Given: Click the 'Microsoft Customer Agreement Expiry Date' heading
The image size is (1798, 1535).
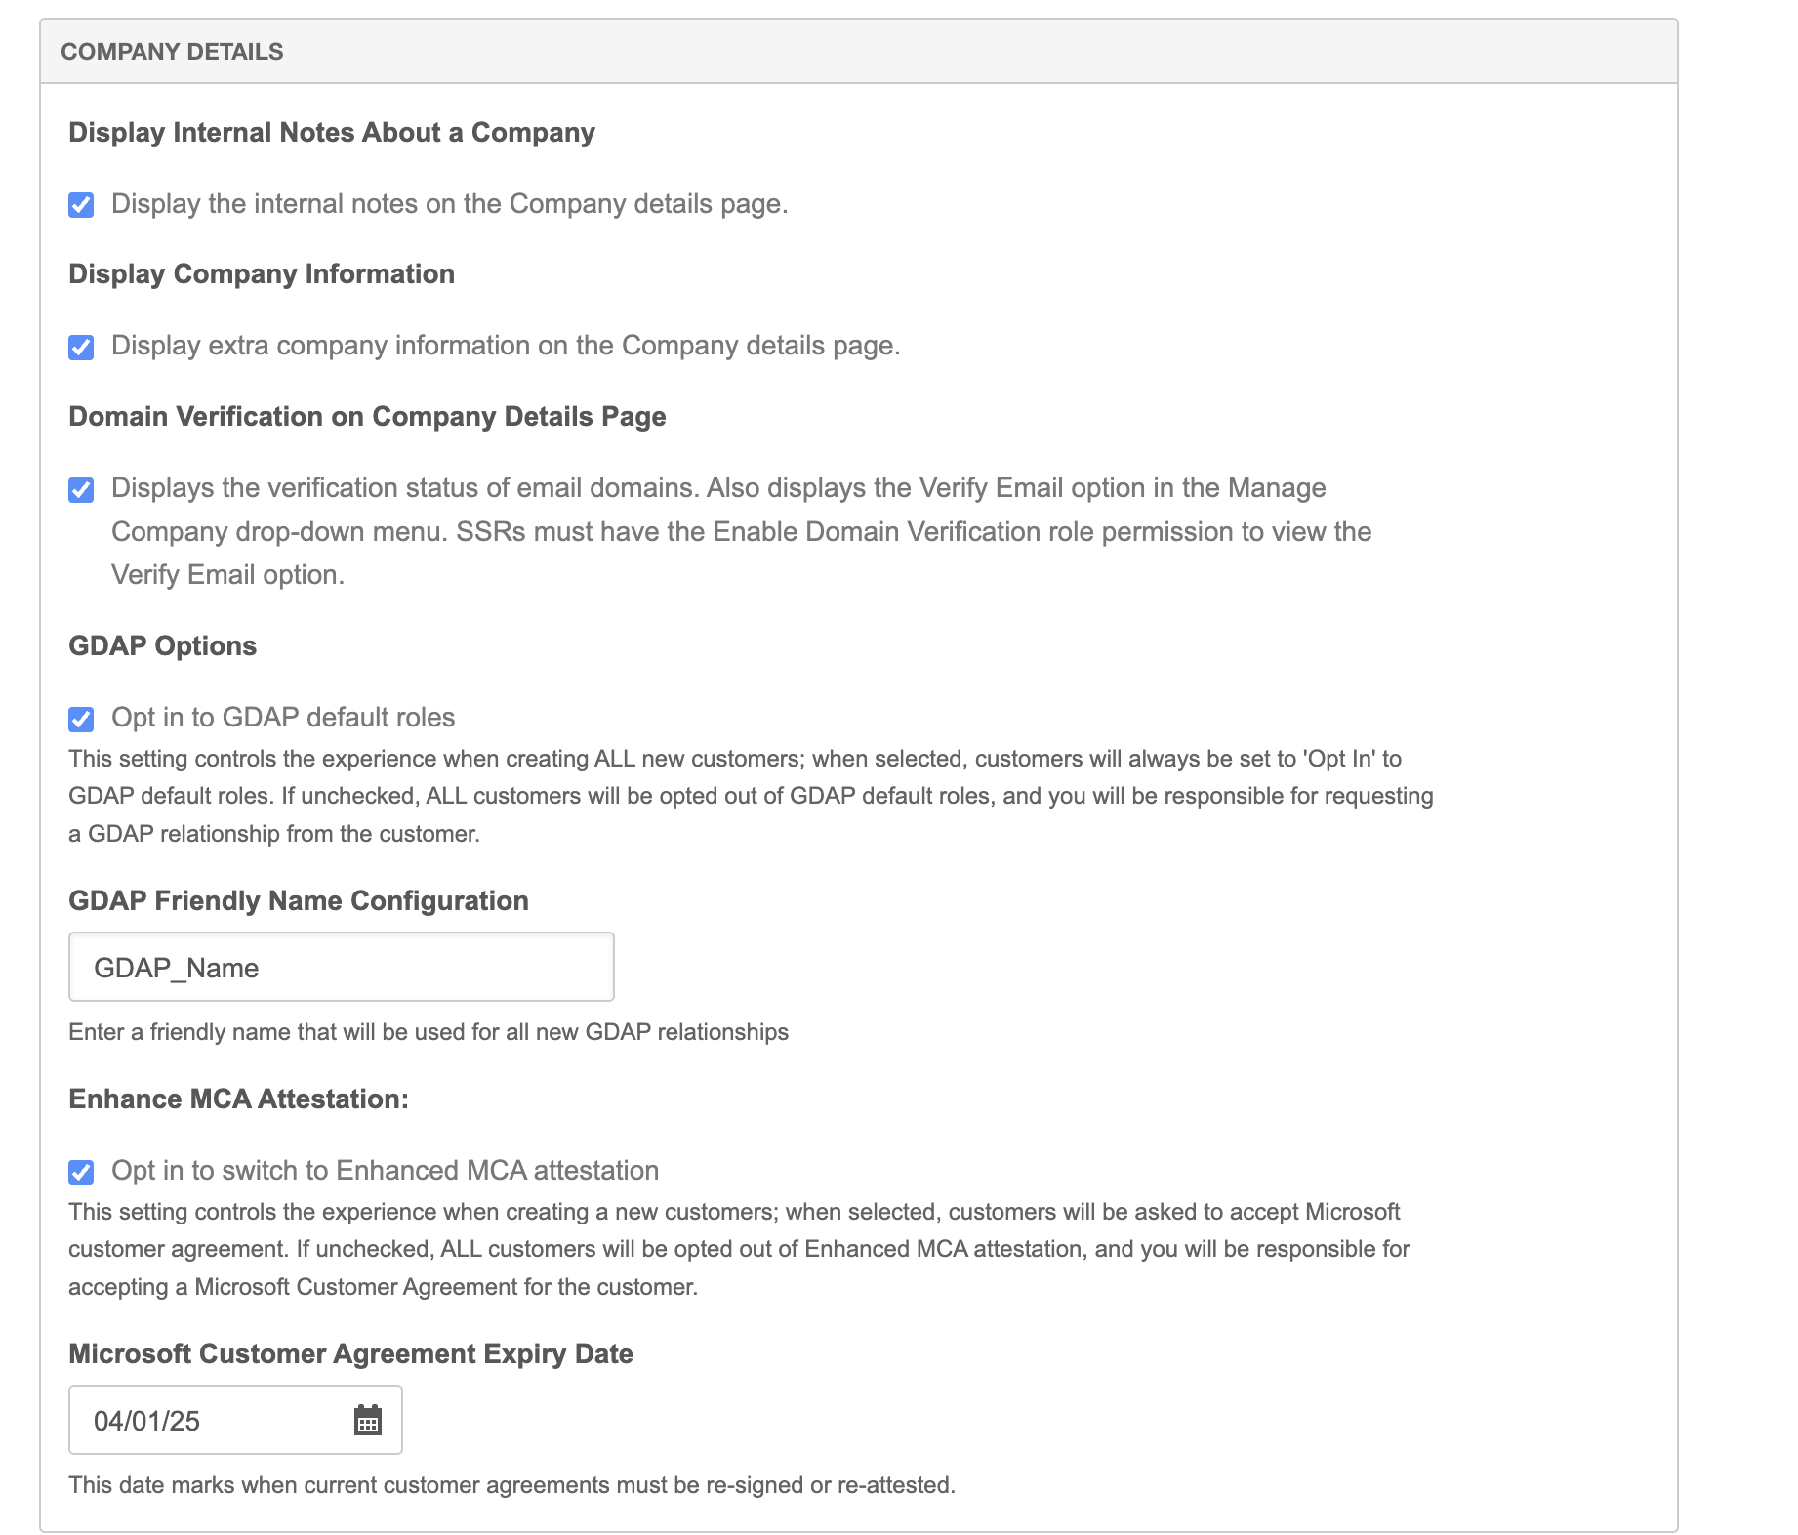Looking at the screenshot, I should (x=350, y=1354).
